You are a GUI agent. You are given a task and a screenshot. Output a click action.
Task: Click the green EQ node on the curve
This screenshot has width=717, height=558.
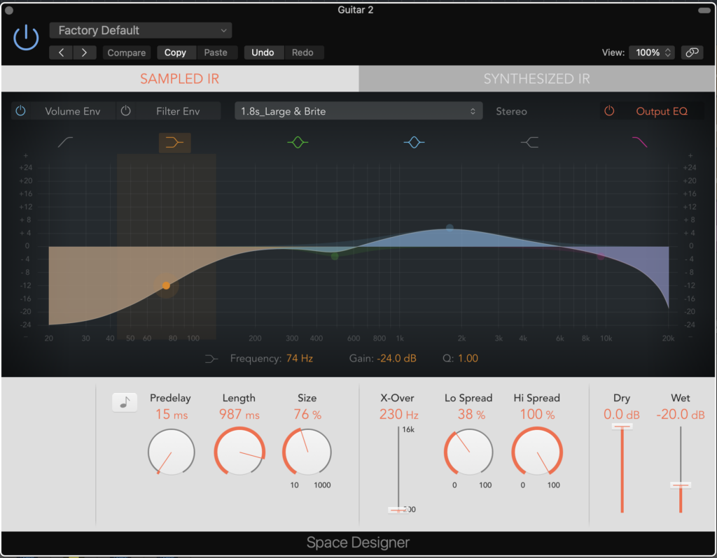[335, 256]
